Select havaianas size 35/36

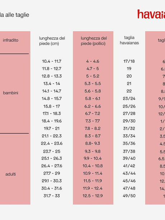(x=129, y=144)
